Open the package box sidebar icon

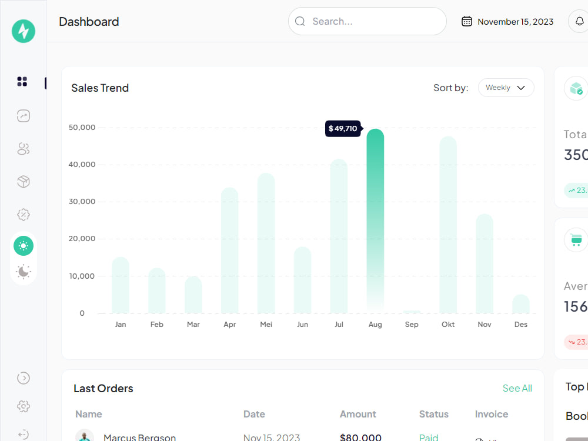pyautogui.click(x=24, y=182)
